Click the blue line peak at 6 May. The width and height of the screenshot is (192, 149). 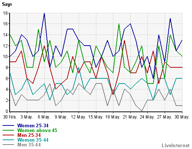pyautogui.click(x=44, y=13)
